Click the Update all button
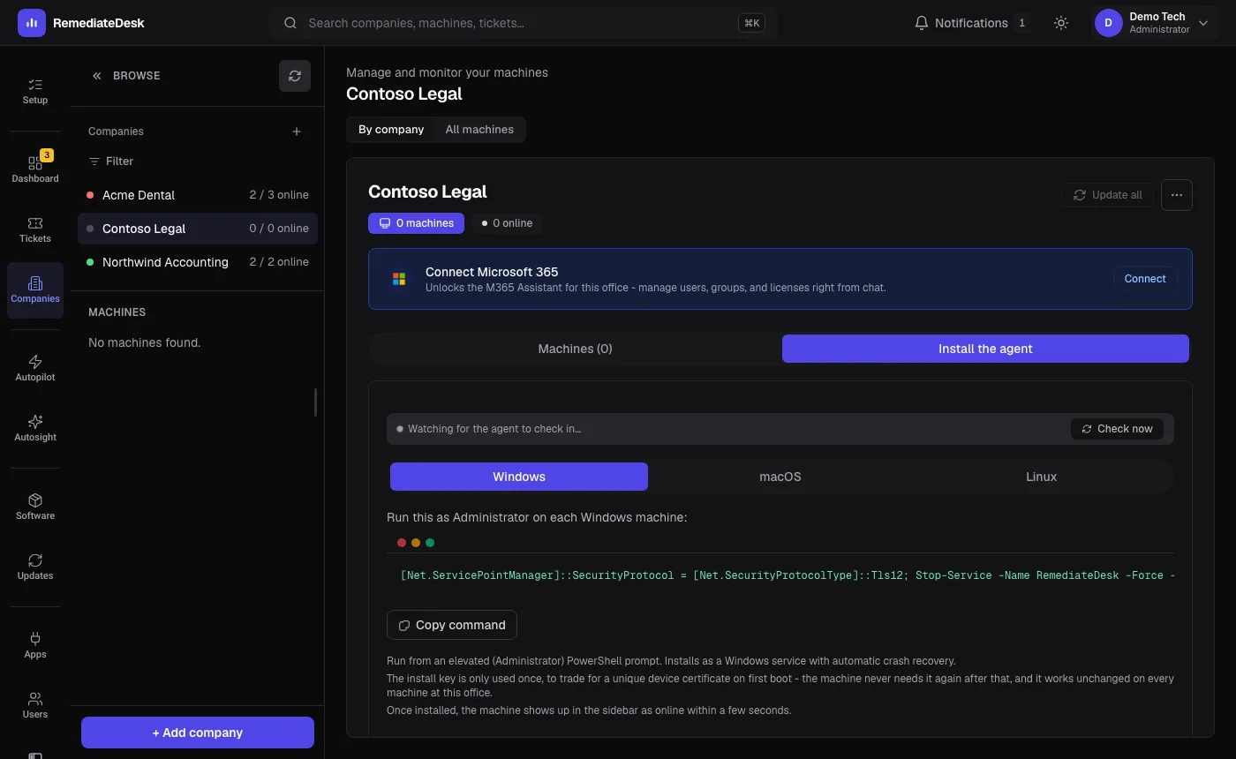Screen dimensions: 1236x759 point(1108,195)
